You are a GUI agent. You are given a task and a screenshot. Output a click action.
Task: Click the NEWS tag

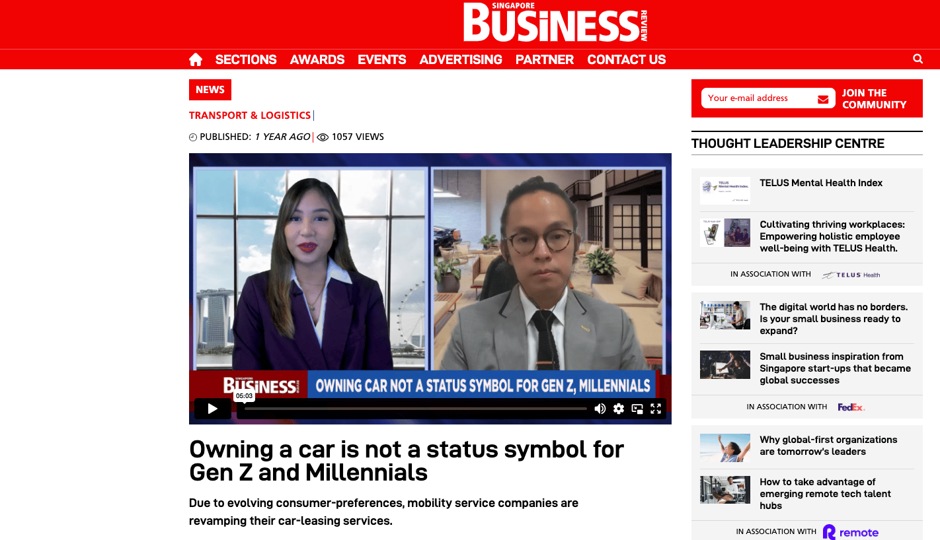tap(210, 90)
